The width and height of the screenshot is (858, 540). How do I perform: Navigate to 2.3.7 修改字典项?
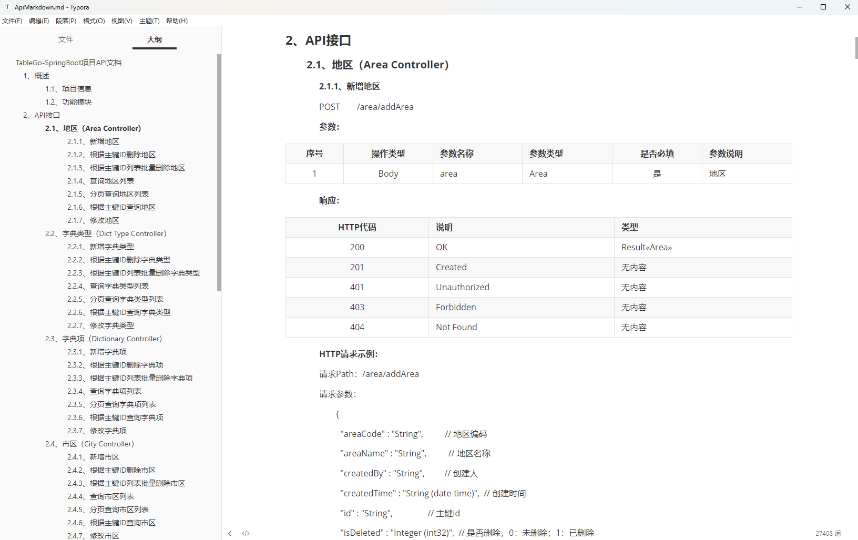tap(97, 431)
